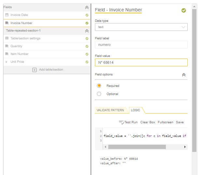Click the text icon beside Quantity
Screen dimensions: 200x175
pyautogui.click(x=7, y=46)
